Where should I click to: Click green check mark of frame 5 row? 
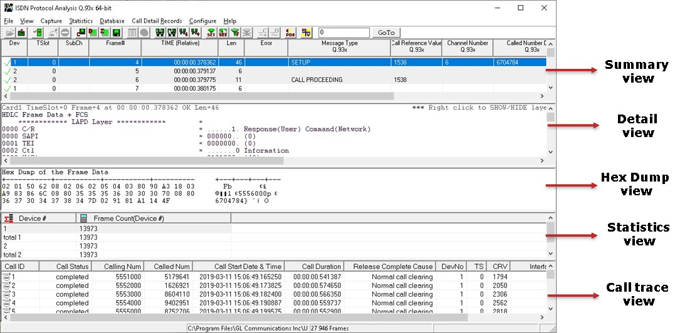6,71
